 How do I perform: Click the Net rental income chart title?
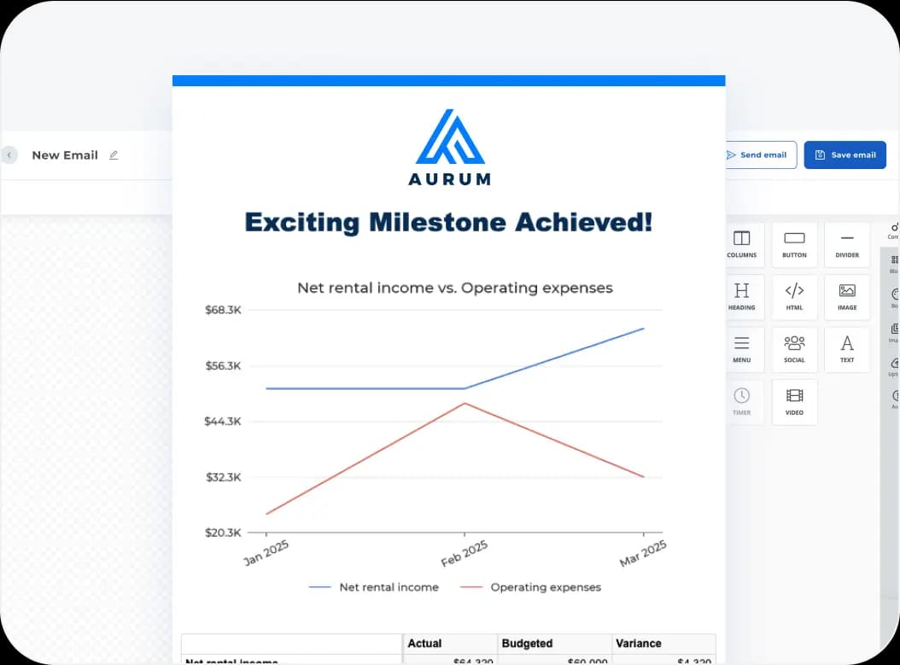coord(454,288)
